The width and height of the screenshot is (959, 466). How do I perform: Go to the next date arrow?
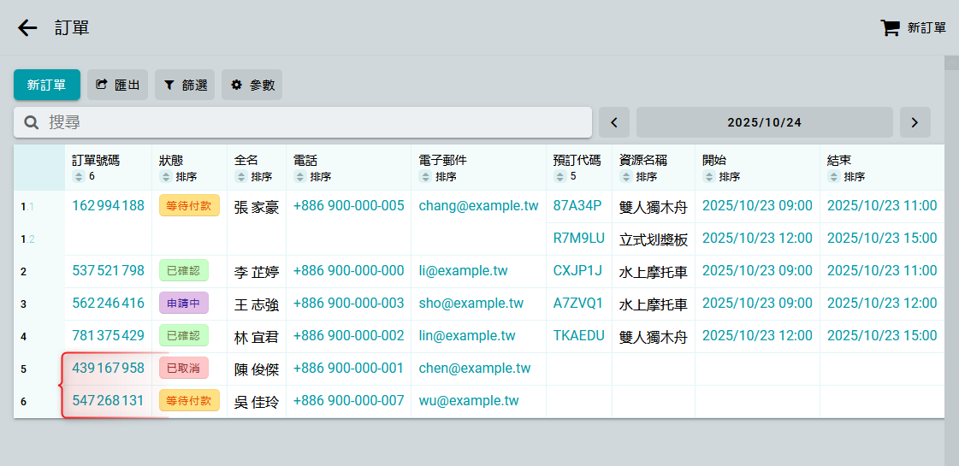point(915,122)
